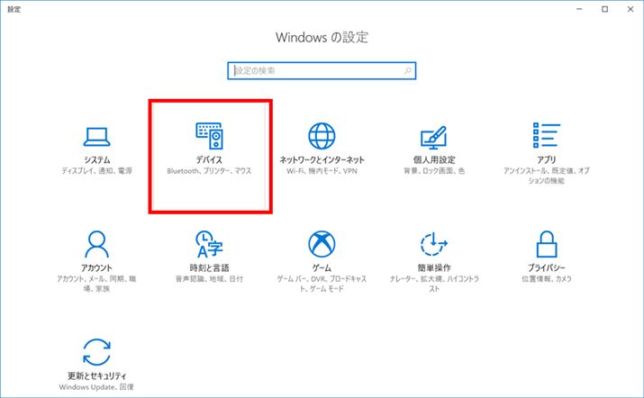This screenshot has height=398, width=644.
Task: Click the プライバシー label
Action: tap(547, 267)
